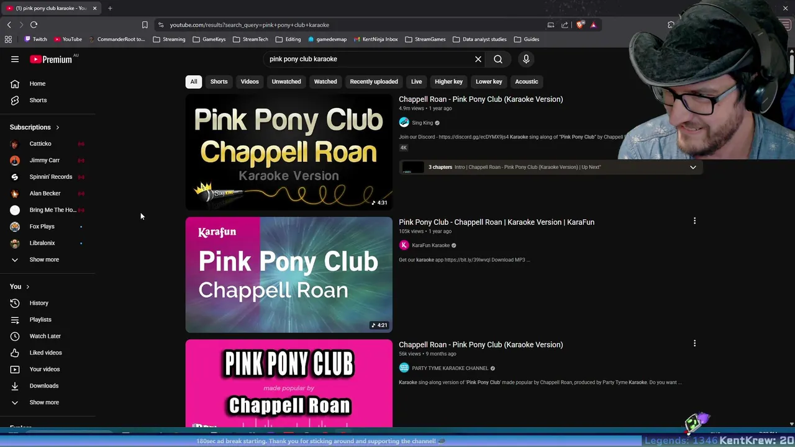Expand the You header arrow

click(x=27, y=287)
